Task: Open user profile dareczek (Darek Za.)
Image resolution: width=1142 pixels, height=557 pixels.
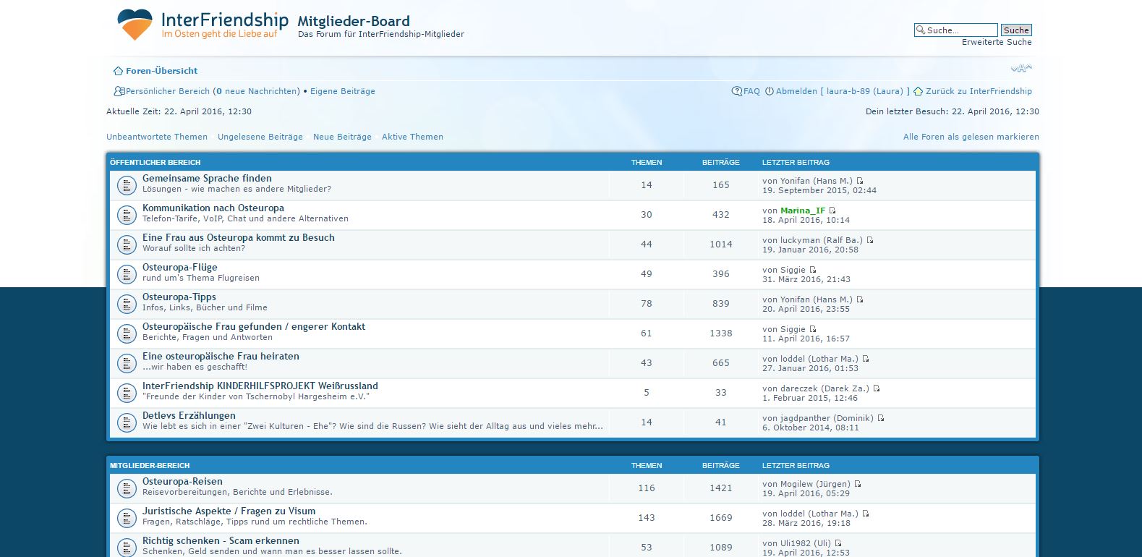Action: (824, 388)
